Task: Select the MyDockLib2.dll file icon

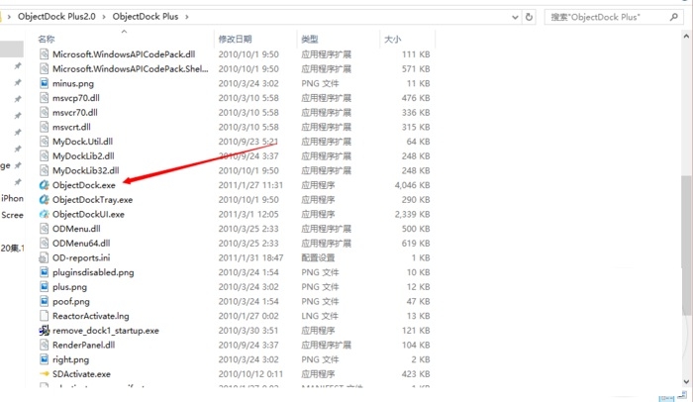Action: [x=44, y=156]
